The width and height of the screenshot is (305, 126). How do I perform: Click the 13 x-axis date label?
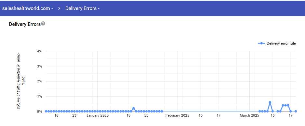[x=128, y=116]
